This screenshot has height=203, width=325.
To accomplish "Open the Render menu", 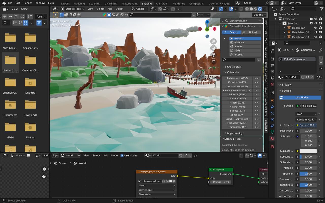I will 28,3.
